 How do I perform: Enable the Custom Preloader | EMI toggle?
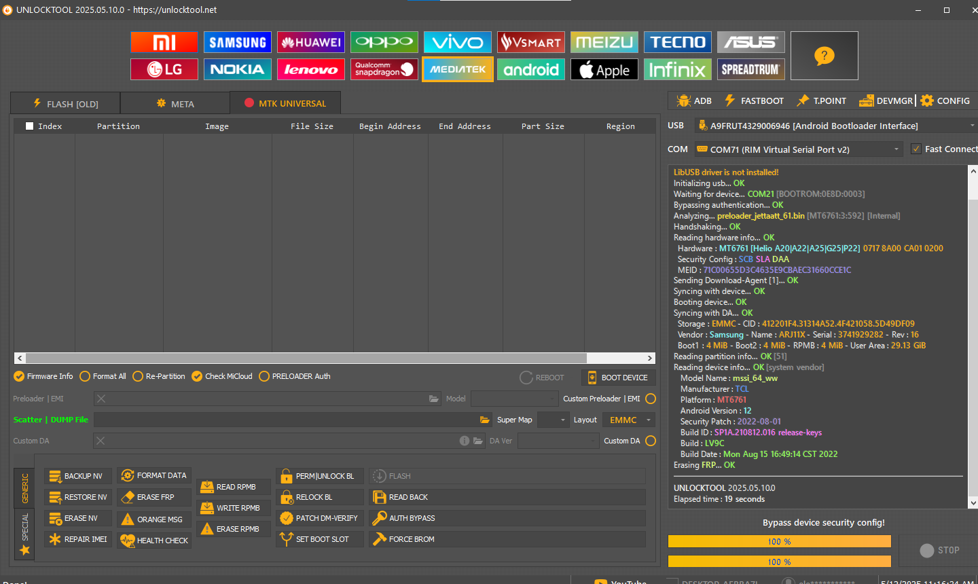(651, 399)
